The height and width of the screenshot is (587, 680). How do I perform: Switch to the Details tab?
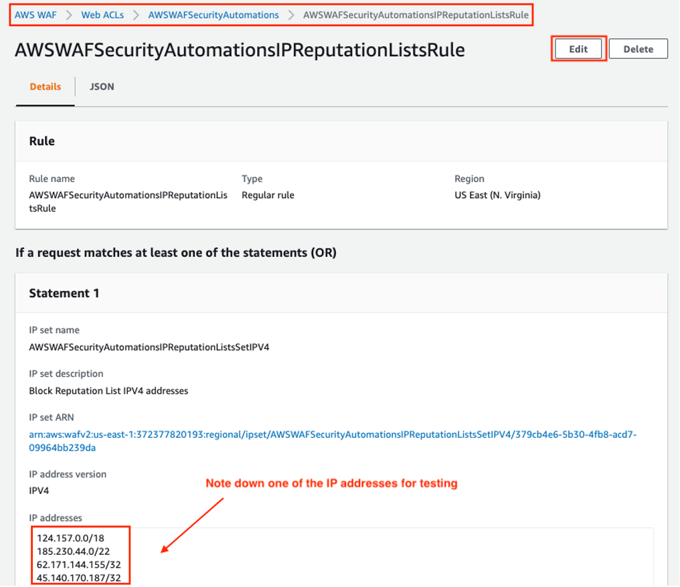(45, 87)
